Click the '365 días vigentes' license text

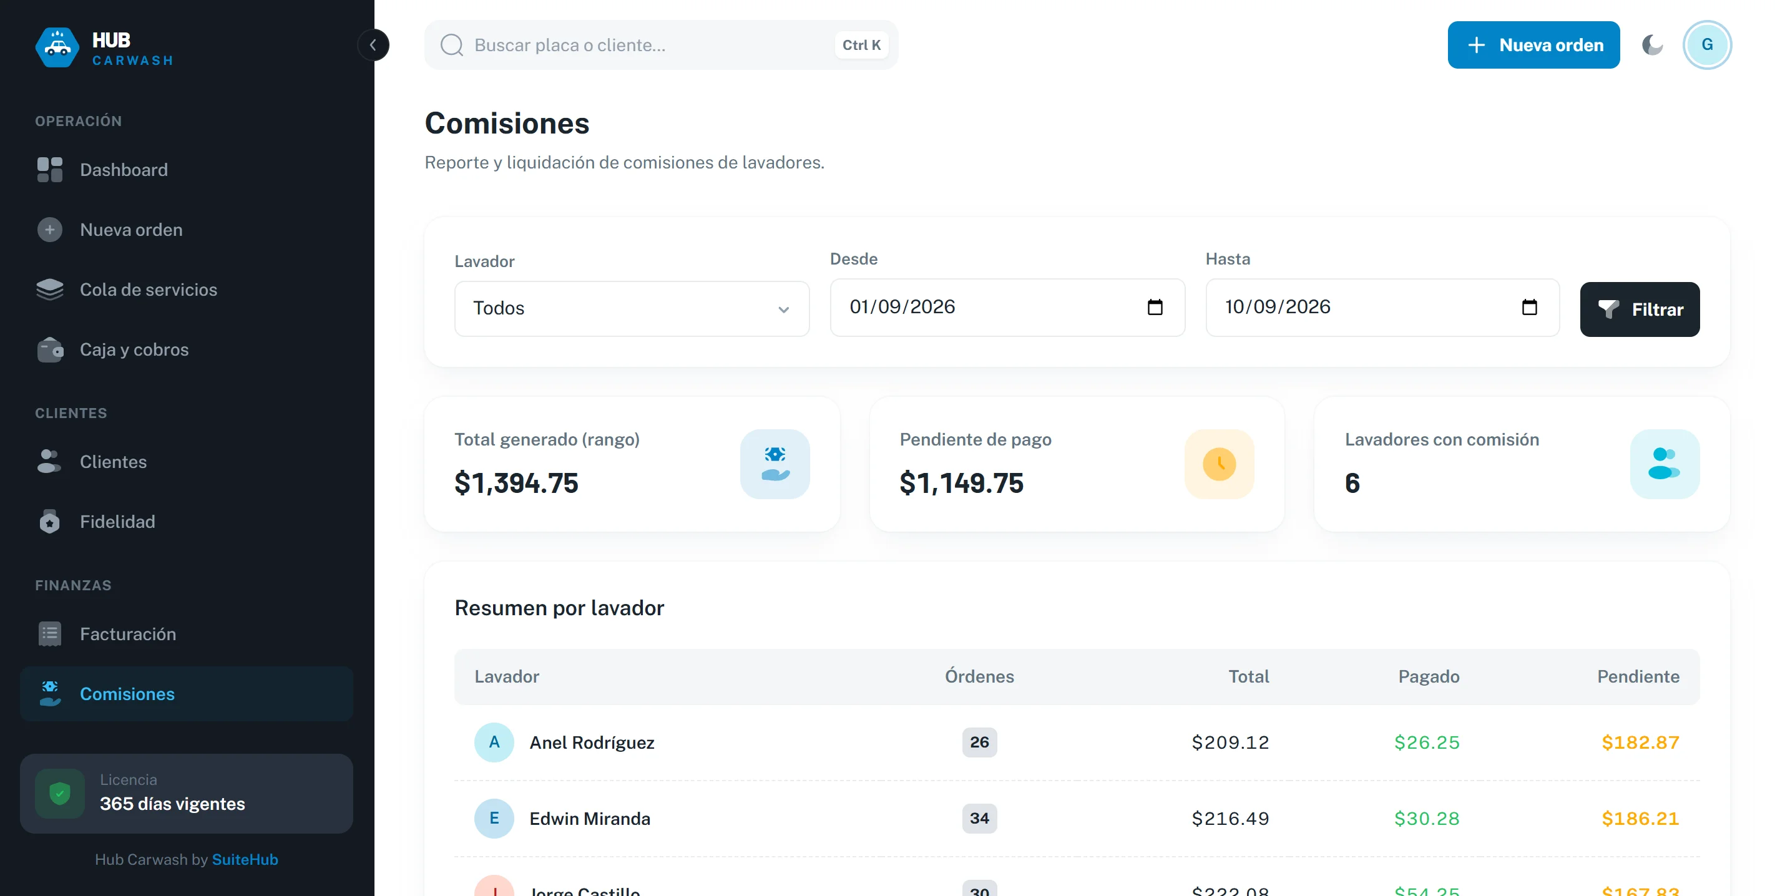(x=173, y=804)
